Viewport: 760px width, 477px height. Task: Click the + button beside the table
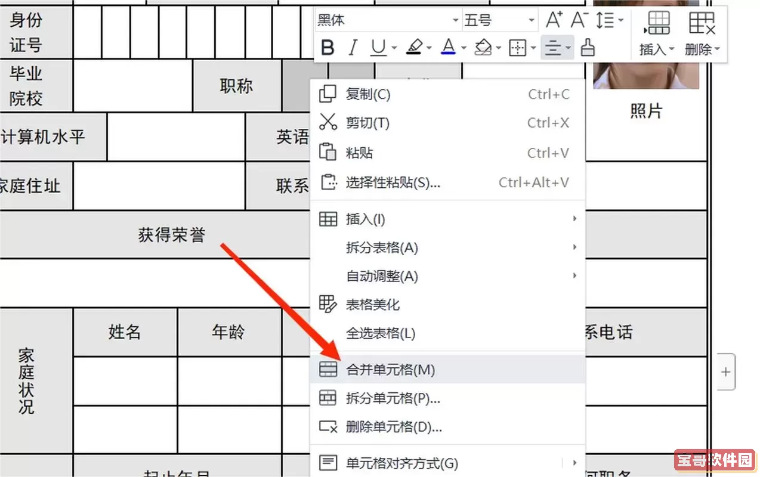(x=726, y=371)
